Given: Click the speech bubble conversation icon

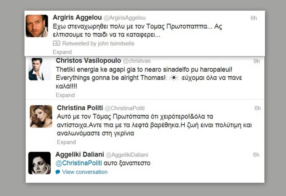Looking at the screenshot, I should pyautogui.click(x=58, y=172).
